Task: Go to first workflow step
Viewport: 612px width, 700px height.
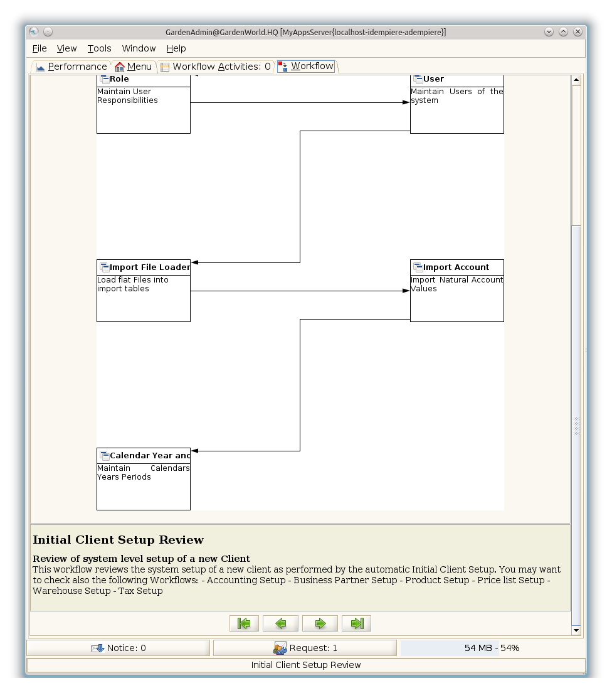Action: pos(244,623)
